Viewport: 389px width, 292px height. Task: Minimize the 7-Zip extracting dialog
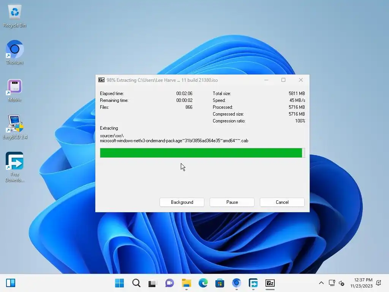tap(266, 80)
